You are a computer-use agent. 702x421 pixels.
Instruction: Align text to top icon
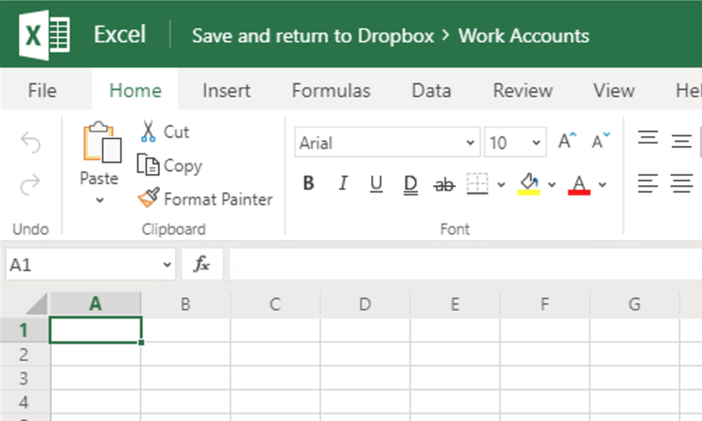(648, 137)
